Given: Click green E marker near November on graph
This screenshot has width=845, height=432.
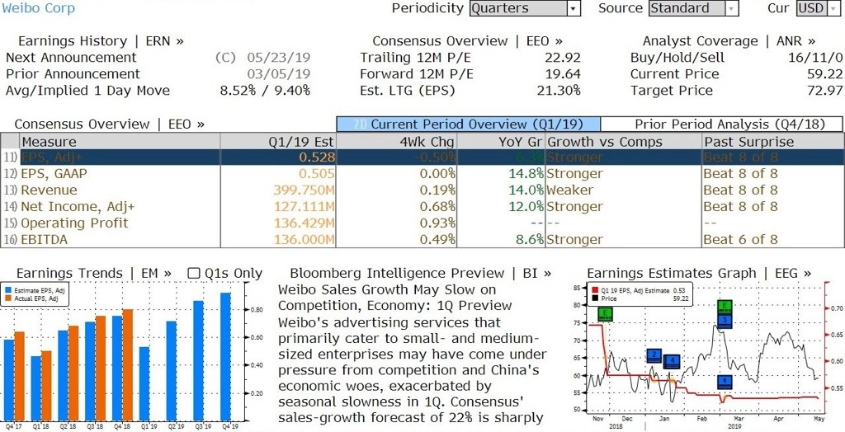Looking at the screenshot, I should click(x=605, y=314).
